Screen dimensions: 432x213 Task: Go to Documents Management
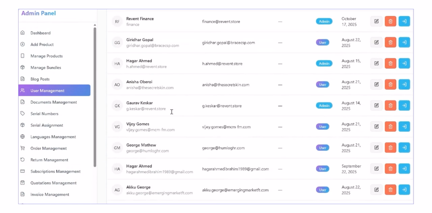(x=53, y=102)
